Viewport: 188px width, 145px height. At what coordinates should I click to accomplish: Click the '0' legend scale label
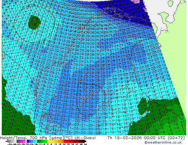pyautogui.click(x=48, y=144)
